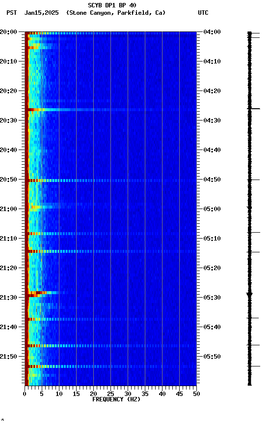Viewport: 271px width, 425px height.
Task: Click the PST time label 21:10
Action: tap(8, 239)
